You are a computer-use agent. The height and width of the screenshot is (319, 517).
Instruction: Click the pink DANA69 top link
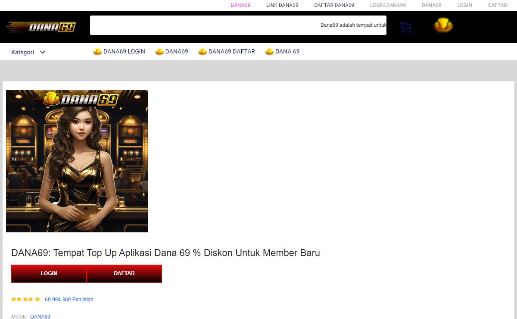click(x=240, y=5)
